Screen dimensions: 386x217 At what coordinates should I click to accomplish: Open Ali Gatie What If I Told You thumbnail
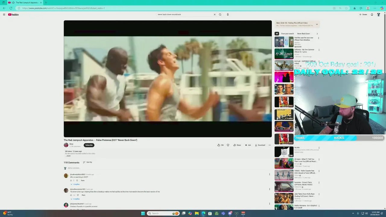click(x=284, y=163)
